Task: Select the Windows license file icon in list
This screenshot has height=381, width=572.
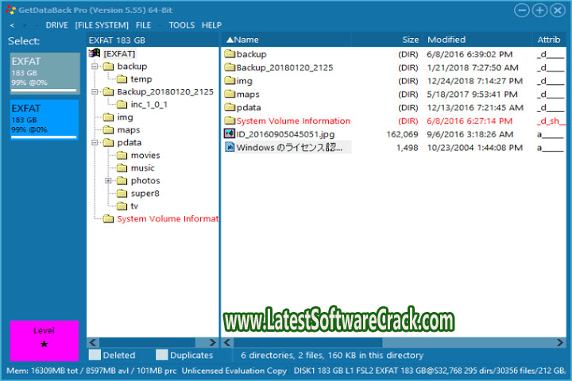Action: pos(230,147)
